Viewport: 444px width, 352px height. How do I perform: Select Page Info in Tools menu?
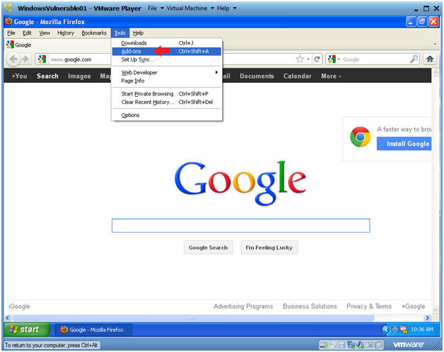coord(167,81)
